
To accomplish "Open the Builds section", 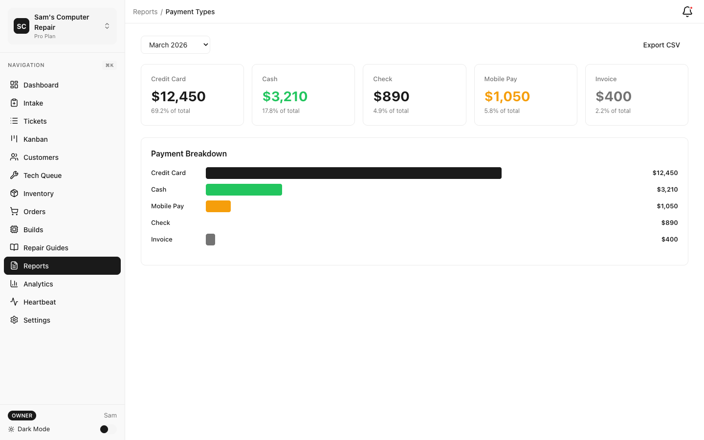I will [x=33, y=229].
